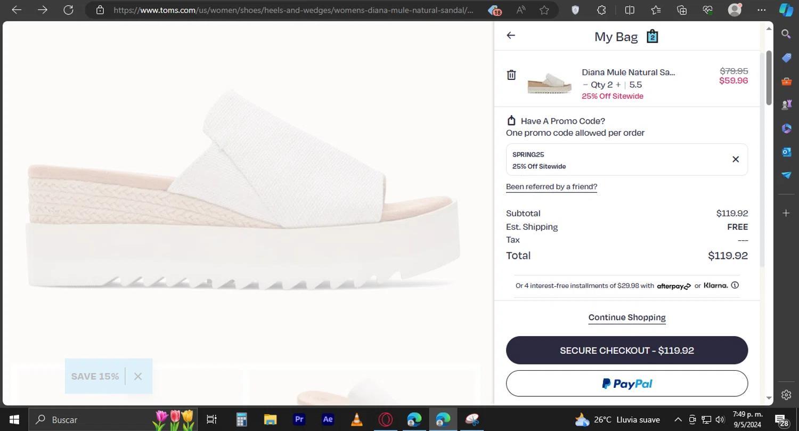
Task: Open Opera browser from taskbar
Action: click(x=385, y=419)
